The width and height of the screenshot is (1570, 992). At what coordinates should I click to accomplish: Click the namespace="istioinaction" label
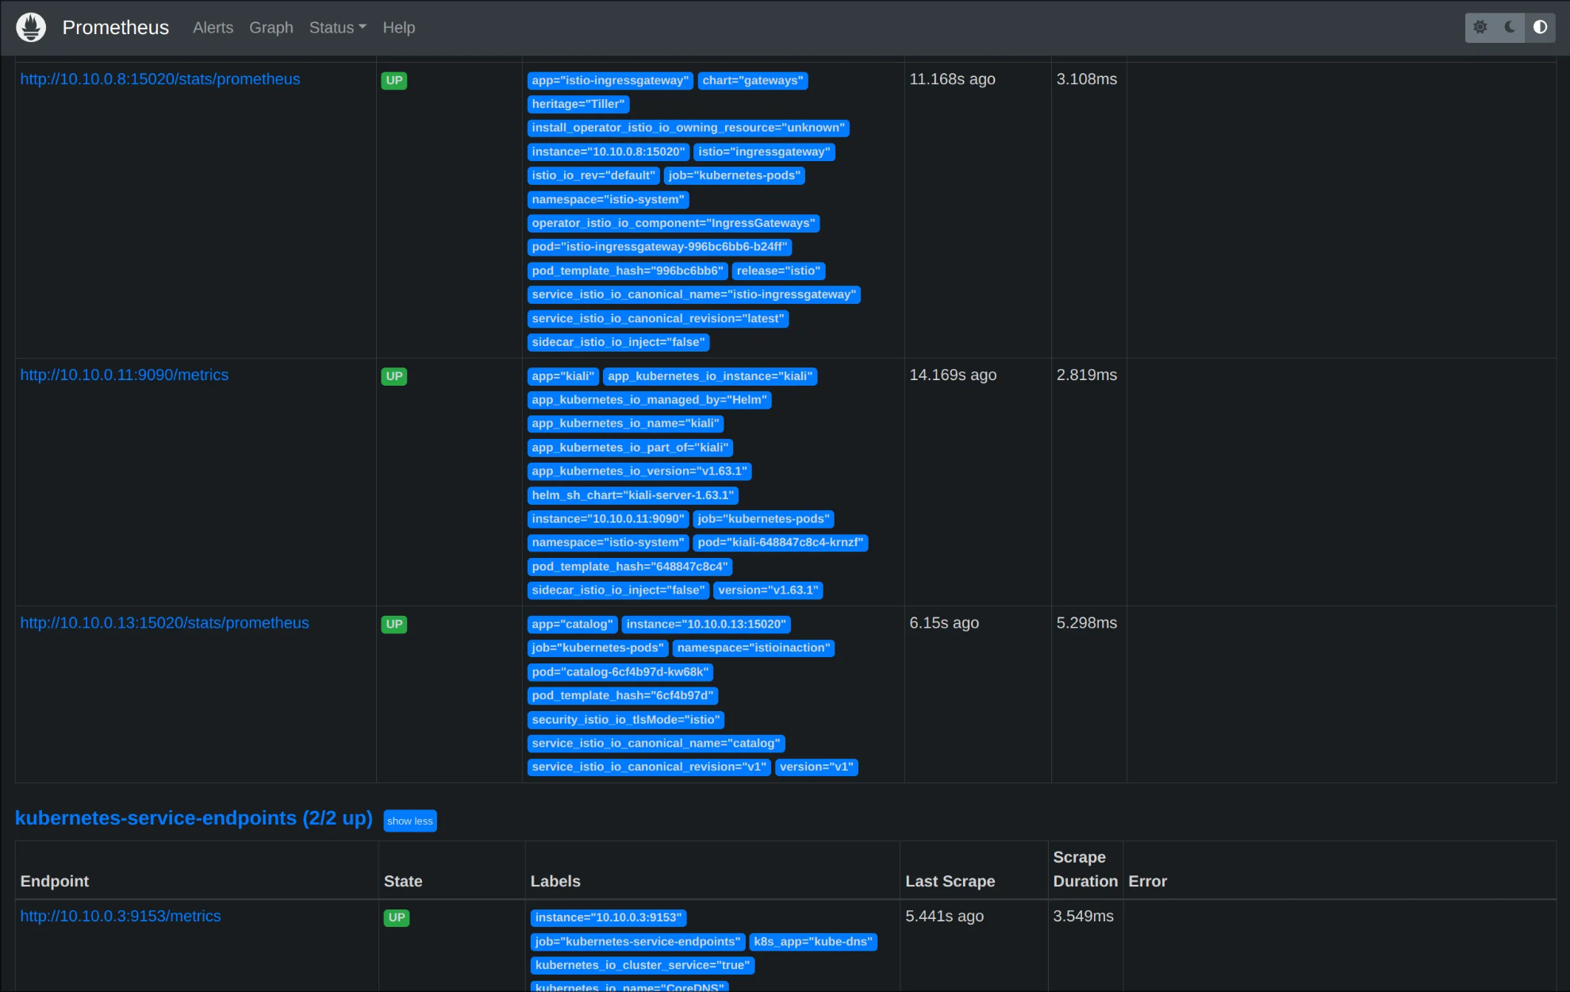pyautogui.click(x=754, y=649)
